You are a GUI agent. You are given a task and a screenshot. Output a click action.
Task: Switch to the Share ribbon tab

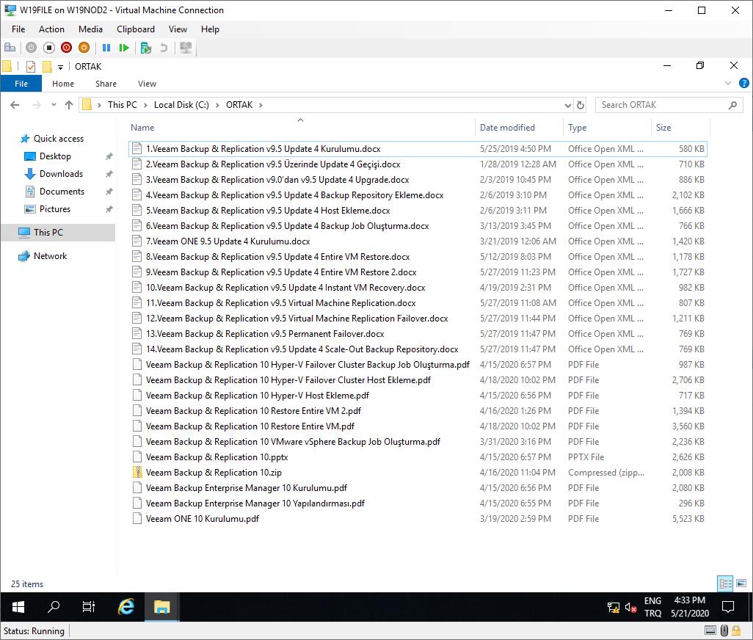click(106, 84)
